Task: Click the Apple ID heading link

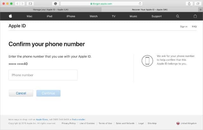Action: click(x=17, y=26)
